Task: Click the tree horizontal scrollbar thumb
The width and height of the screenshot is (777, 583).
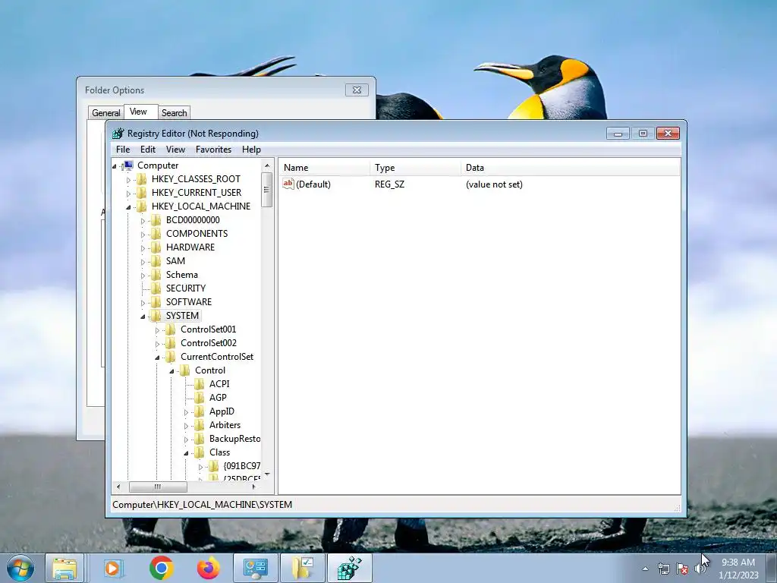Action: pos(158,487)
